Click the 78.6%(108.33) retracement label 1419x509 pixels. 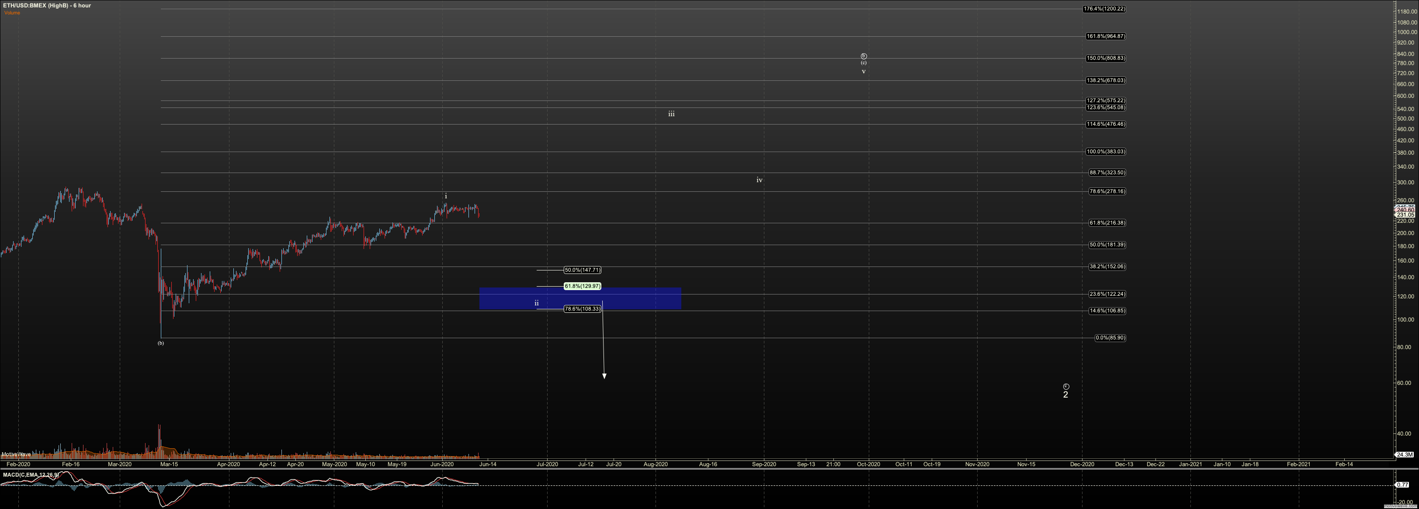(582, 309)
